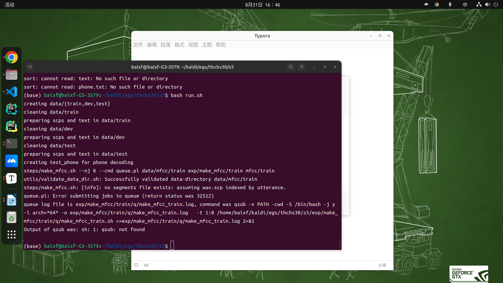Open LibreOffice Writer from dock
This screenshot has height=283, width=503.
pyautogui.click(x=12, y=200)
